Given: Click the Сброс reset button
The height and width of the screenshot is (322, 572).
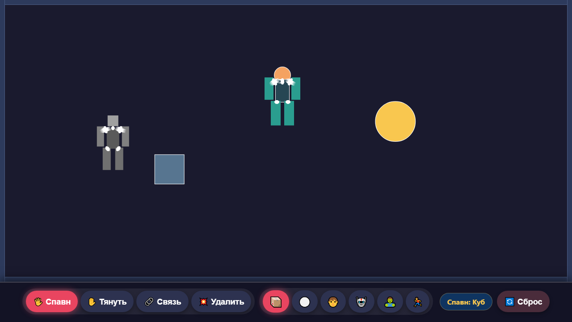Looking at the screenshot, I should (523, 302).
